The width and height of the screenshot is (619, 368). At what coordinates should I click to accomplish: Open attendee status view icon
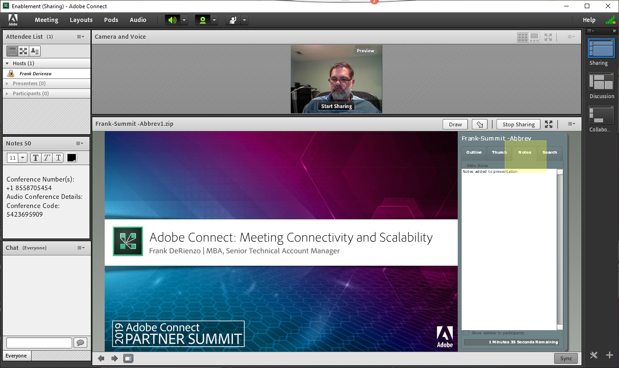point(35,51)
